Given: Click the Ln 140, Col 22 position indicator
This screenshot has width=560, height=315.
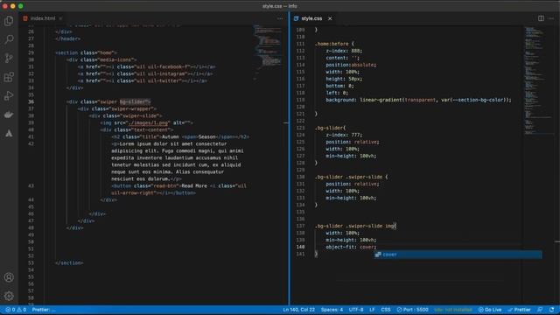Looking at the screenshot, I should pyautogui.click(x=299, y=310).
